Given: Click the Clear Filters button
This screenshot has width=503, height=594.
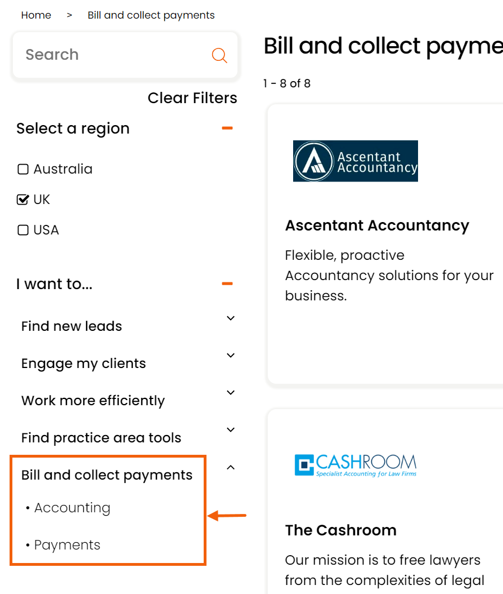Looking at the screenshot, I should [192, 97].
